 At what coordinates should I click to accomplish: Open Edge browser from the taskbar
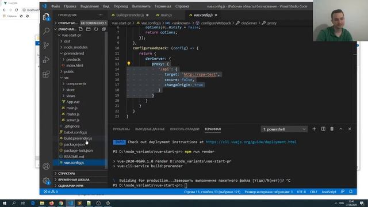pos(33,203)
